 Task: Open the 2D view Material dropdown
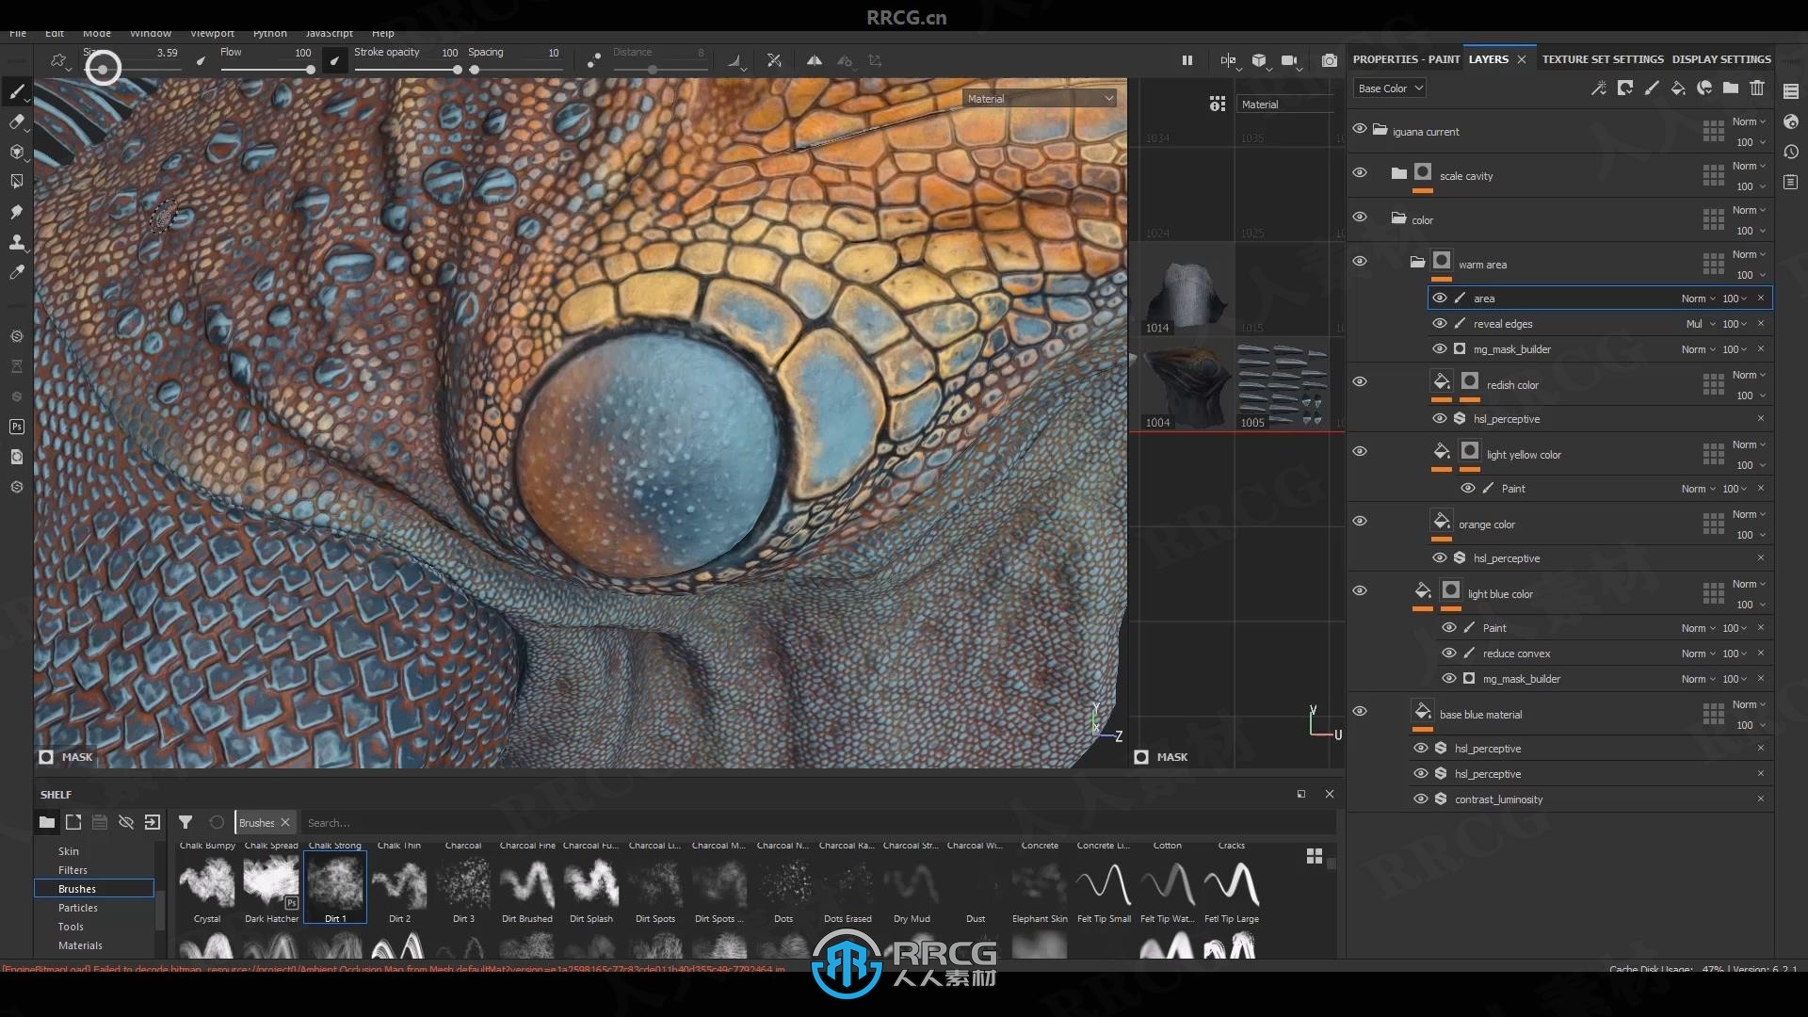[x=1285, y=105]
